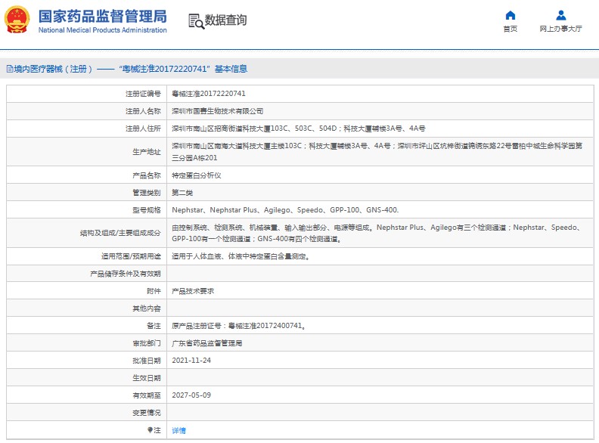This screenshot has height=443, width=599.
Task: Click National Medical Products Administration text
Action: click(x=102, y=30)
